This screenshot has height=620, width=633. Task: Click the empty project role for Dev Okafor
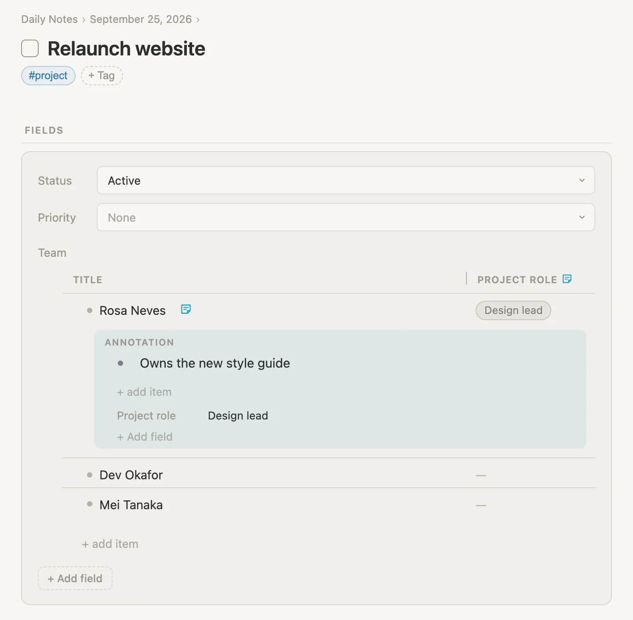click(481, 475)
